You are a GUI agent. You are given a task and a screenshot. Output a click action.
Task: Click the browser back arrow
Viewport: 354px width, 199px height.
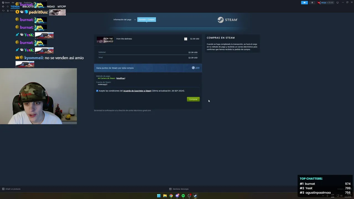(x=3, y=6)
